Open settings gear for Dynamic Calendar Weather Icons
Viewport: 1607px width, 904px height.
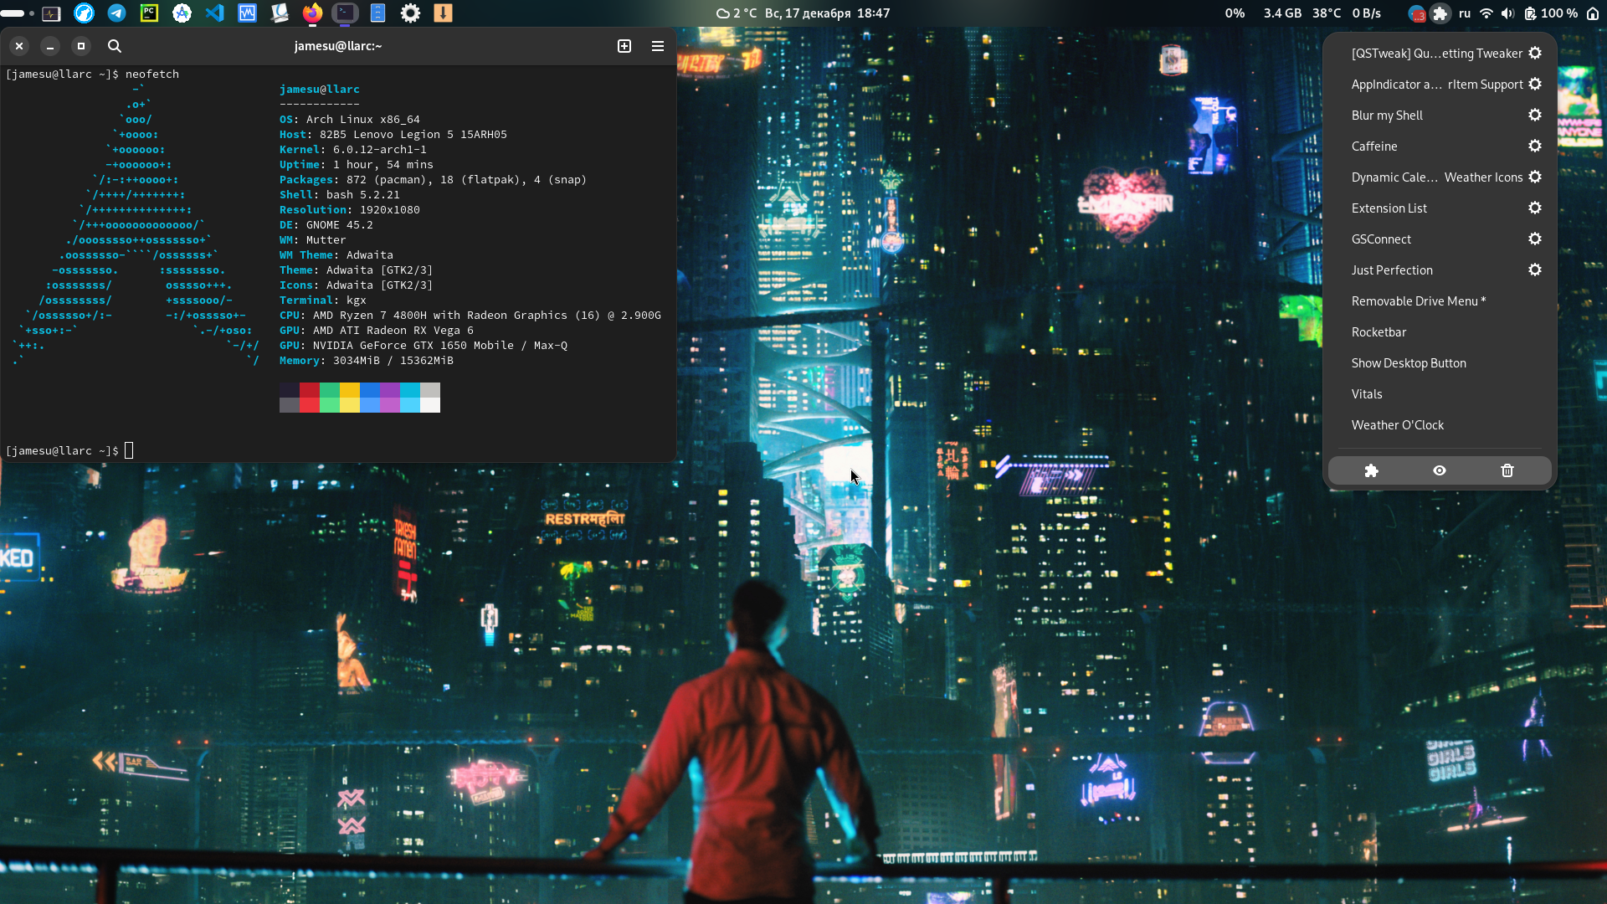pyautogui.click(x=1535, y=177)
